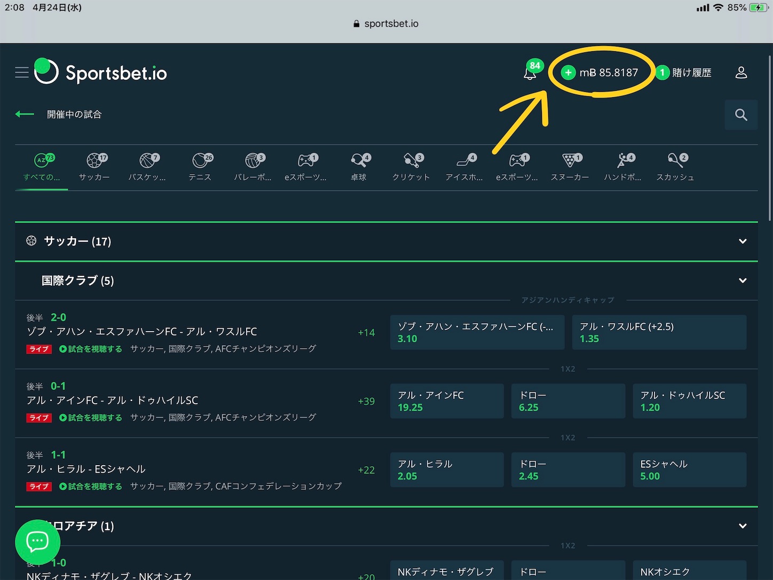Bet on ESシャヘル at 5.00

[690, 470]
